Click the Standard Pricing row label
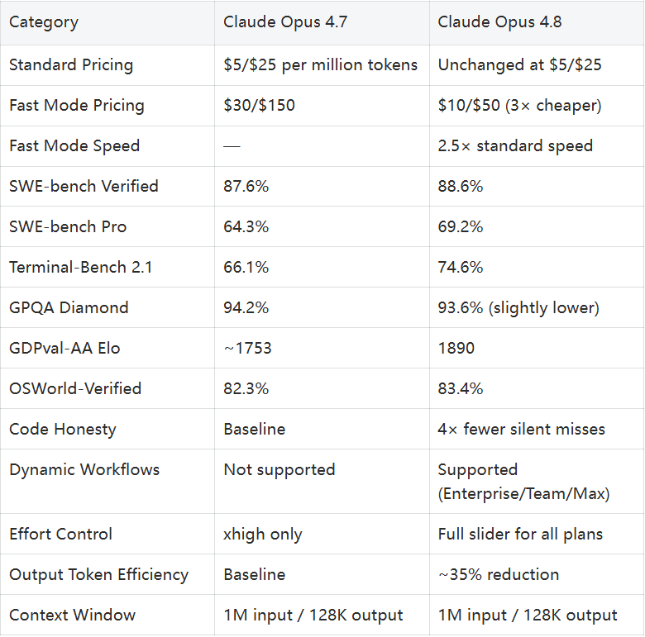The height and width of the screenshot is (637, 645). point(71,65)
